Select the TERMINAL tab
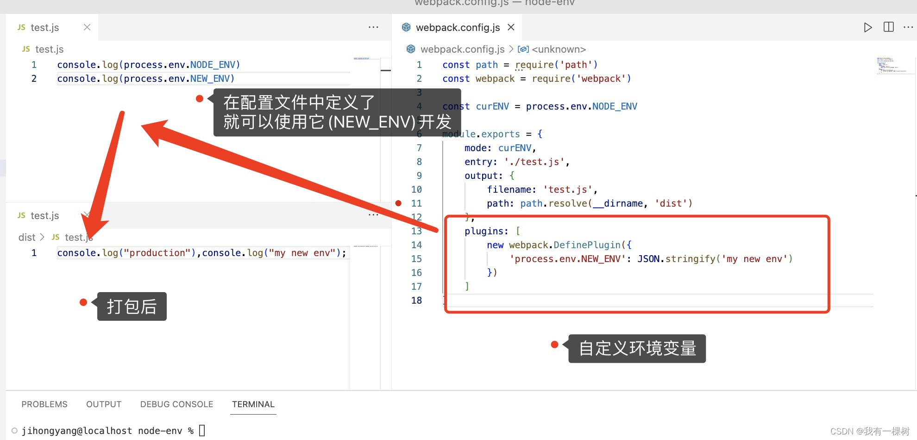Viewport: 917px width, 440px height. (253, 404)
